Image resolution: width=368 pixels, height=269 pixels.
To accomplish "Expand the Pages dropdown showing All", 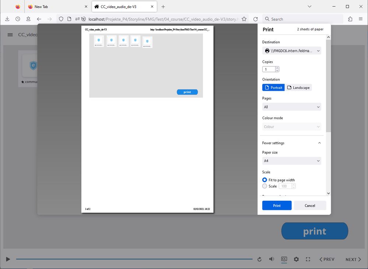I will 291,107.
